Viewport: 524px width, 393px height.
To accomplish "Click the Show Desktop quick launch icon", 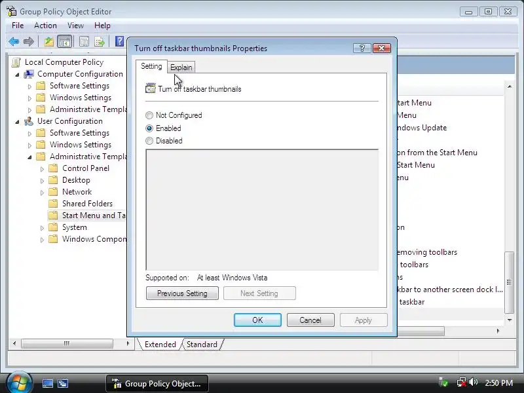I will coord(47,383).
